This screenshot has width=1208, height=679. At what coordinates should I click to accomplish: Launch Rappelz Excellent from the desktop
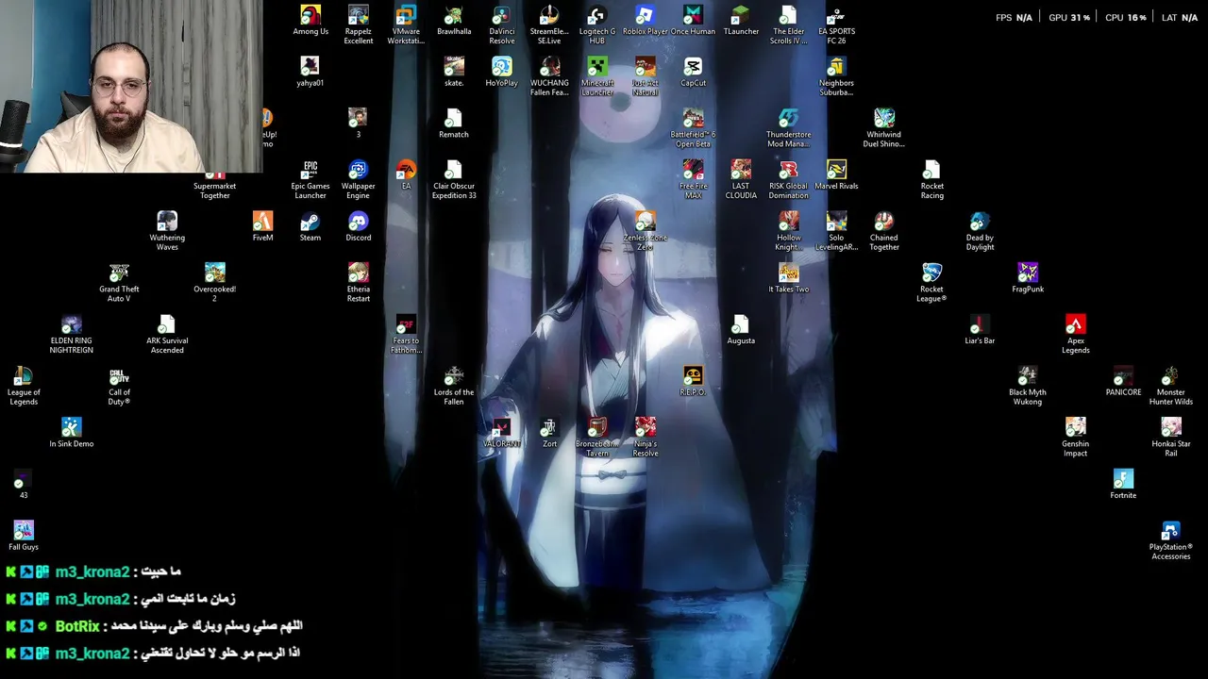(x=358, y=25)
